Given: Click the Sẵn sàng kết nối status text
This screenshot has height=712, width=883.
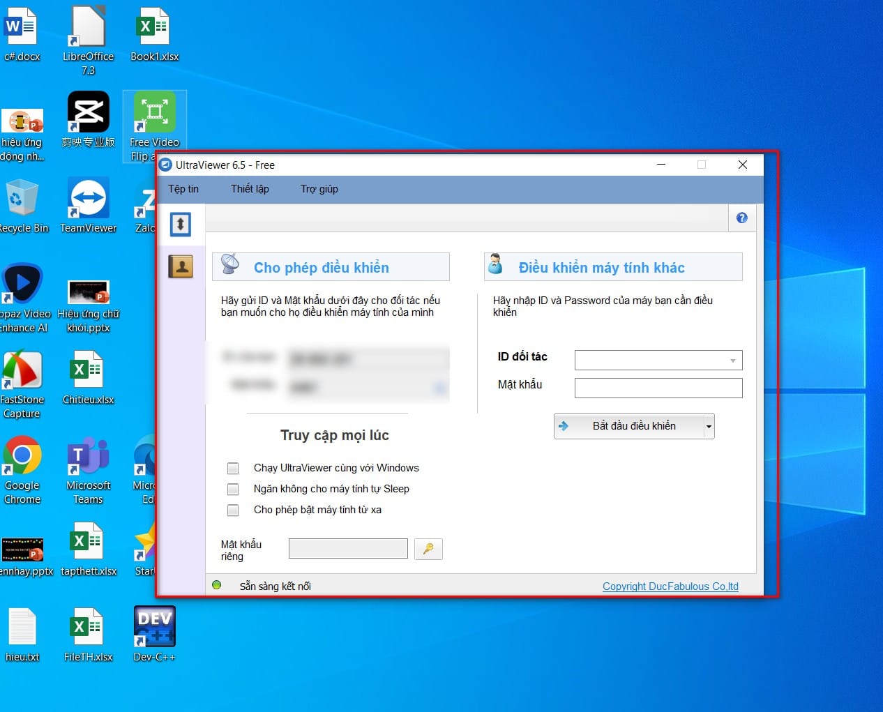Looking at the screenshot, I should click(276, 586).
